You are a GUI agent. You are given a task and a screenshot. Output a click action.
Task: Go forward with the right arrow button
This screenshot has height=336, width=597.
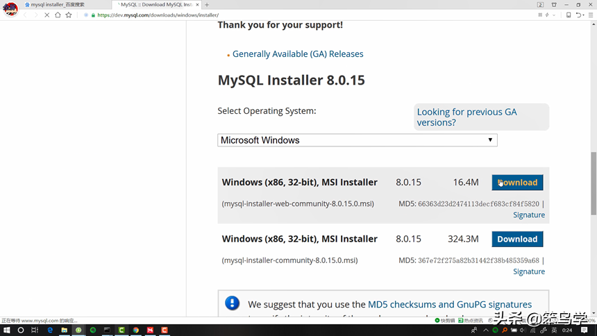click(36, 15)
